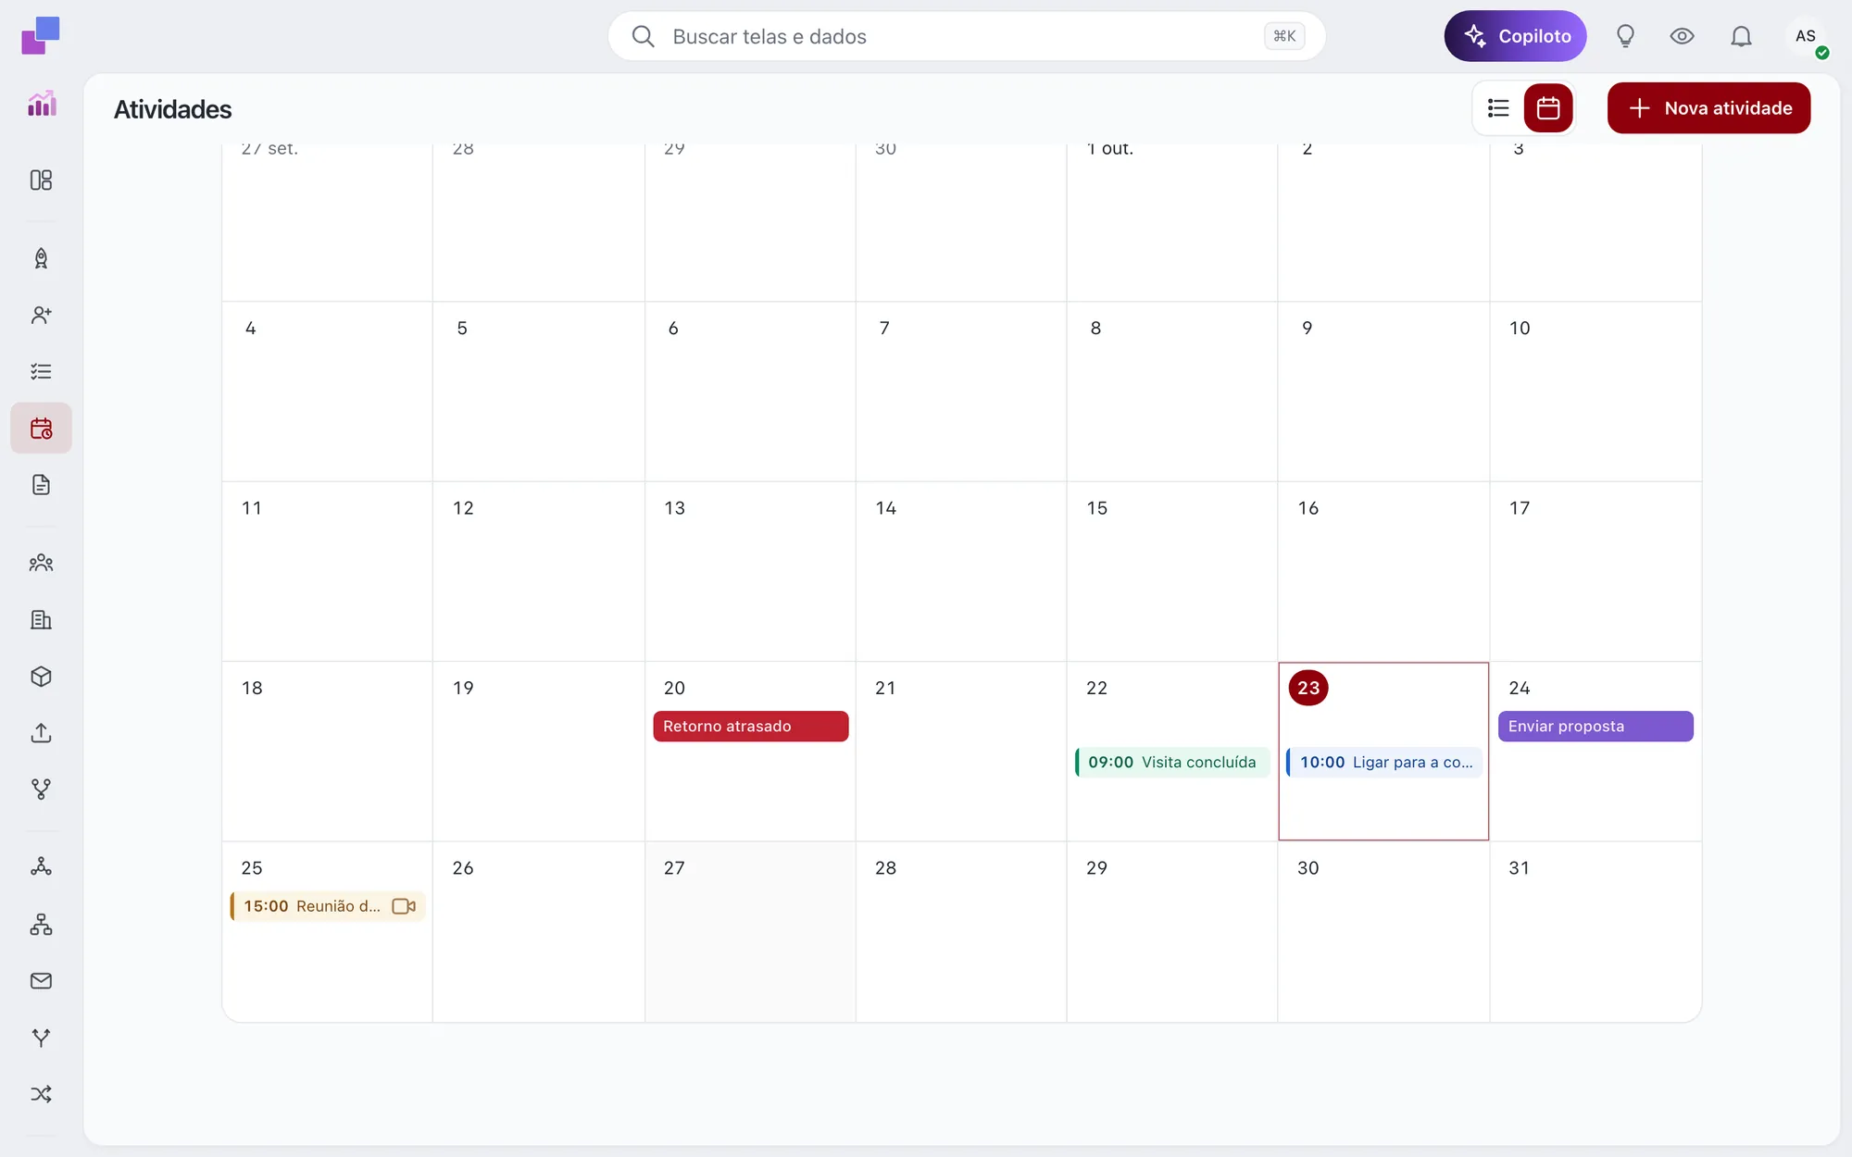Select day 4 in the calendar
1852x1157 pixels.
point(251,328)
